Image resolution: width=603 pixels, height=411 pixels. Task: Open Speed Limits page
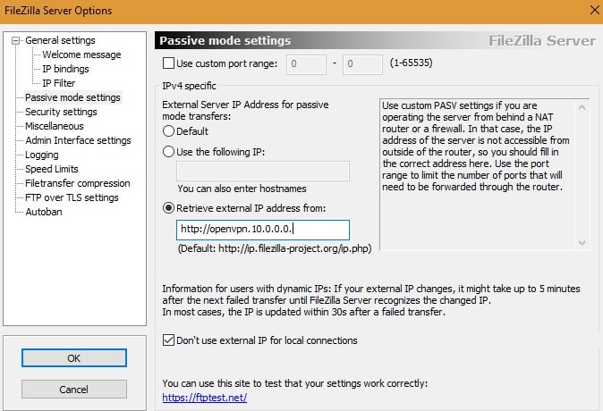point(52,169)
